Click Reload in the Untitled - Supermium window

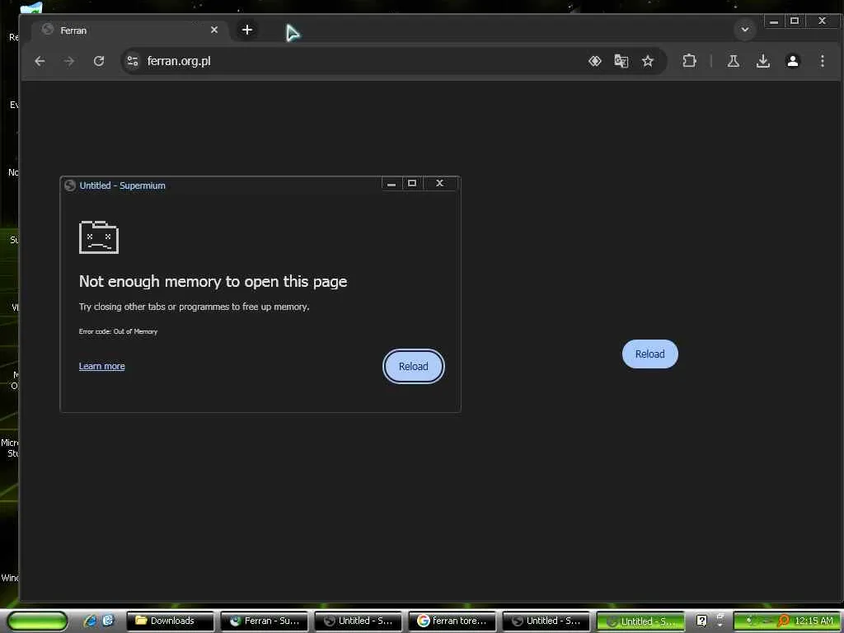click(414, 367)
